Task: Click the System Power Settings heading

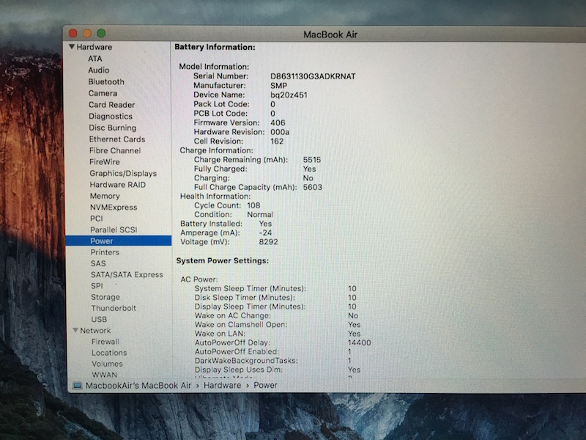Action: (223, 260)
